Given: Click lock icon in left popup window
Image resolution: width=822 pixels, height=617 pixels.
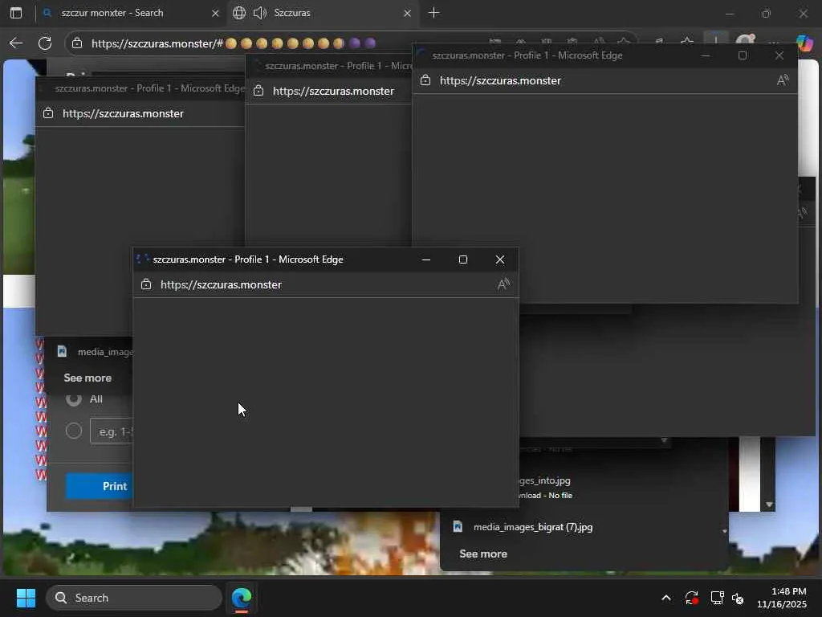Looking at the screenshot, I should coord(48,113).
